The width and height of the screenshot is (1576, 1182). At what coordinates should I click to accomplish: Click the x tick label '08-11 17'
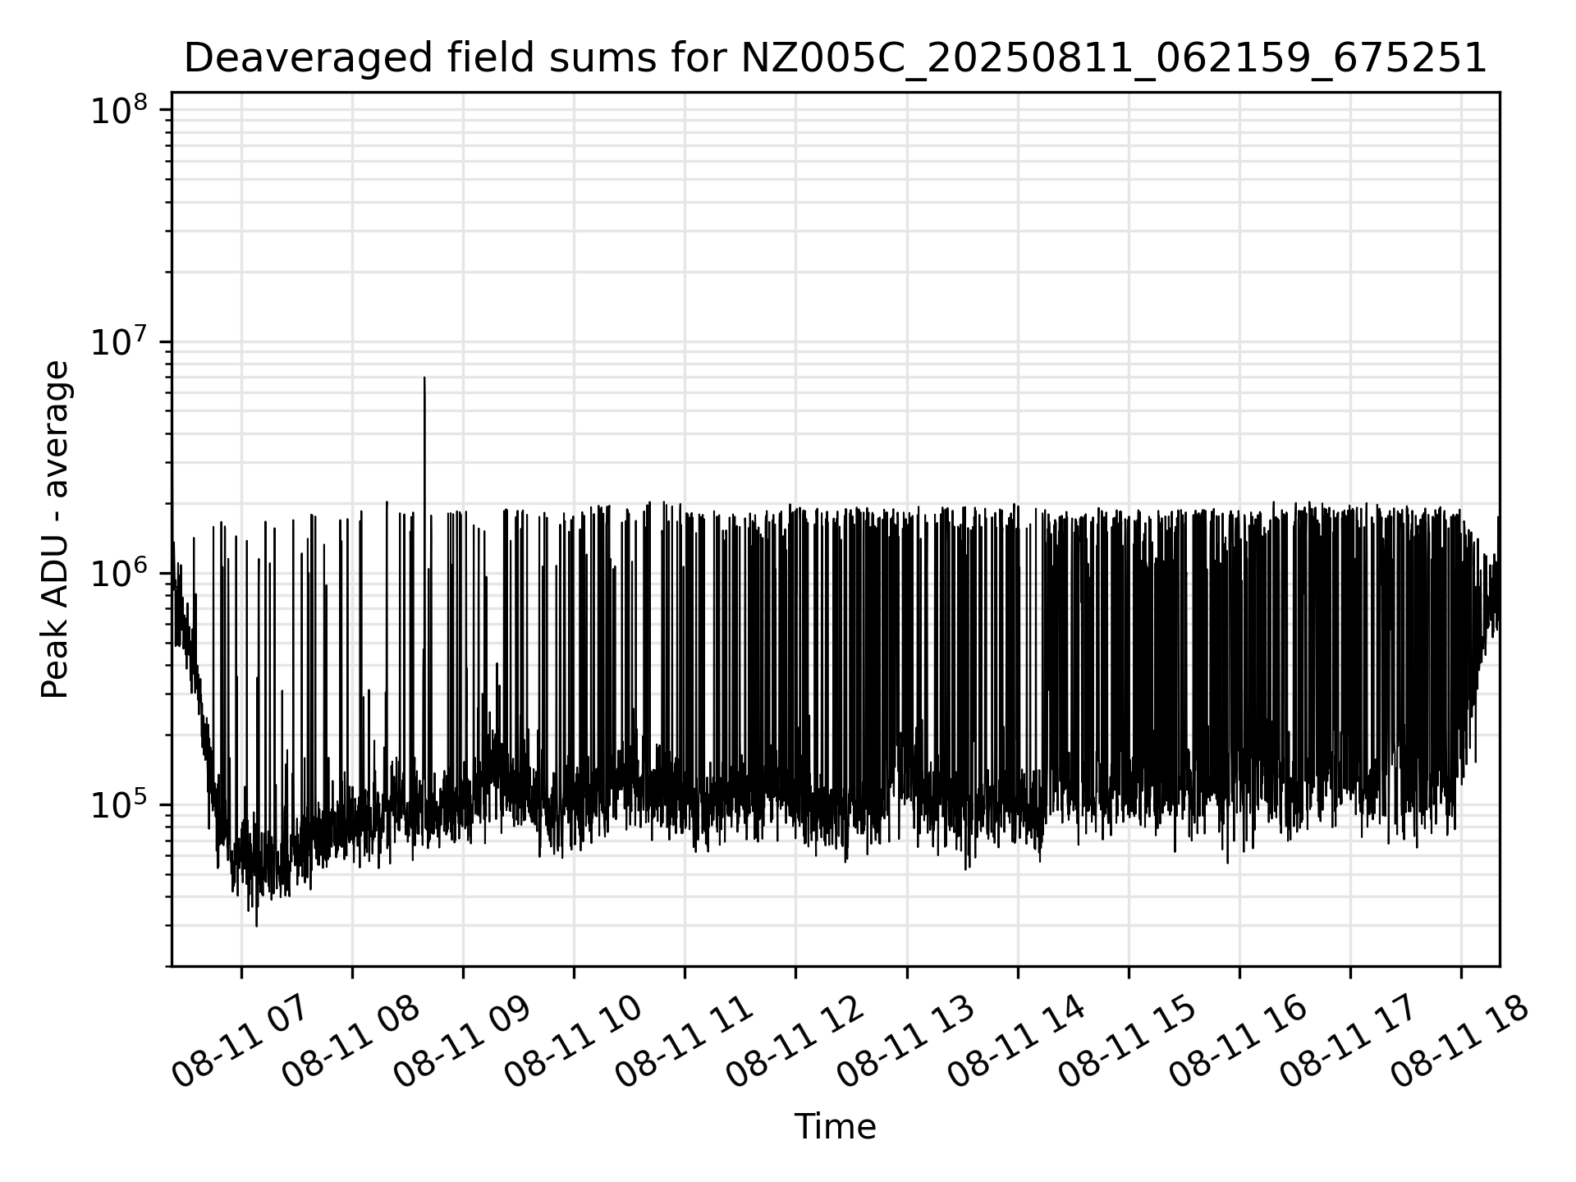[1349, 1040]
